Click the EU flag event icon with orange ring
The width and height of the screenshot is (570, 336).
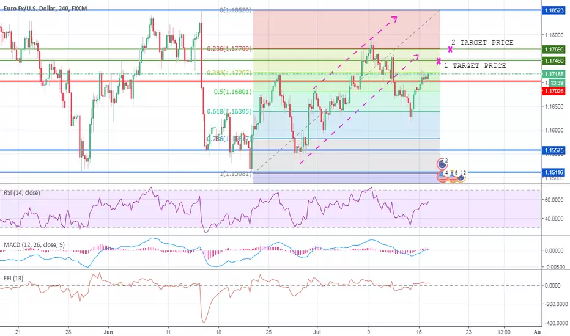point(461,177)
